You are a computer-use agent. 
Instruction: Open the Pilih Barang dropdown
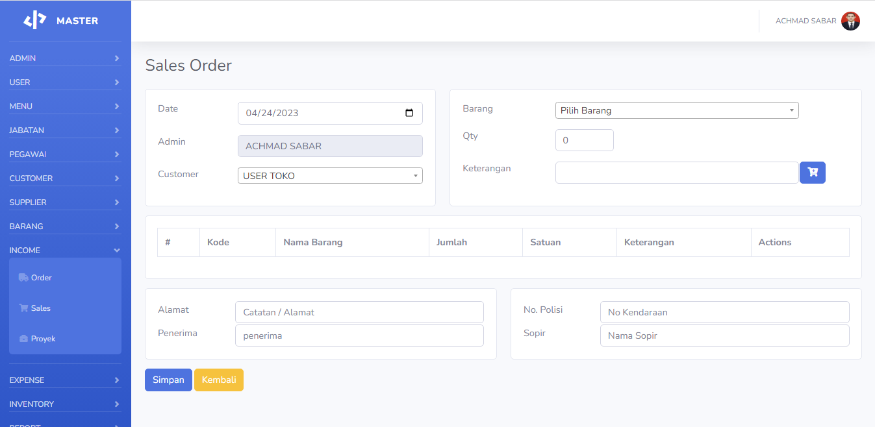point(676,111)
